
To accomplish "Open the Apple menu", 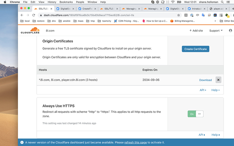I will 5,2.
